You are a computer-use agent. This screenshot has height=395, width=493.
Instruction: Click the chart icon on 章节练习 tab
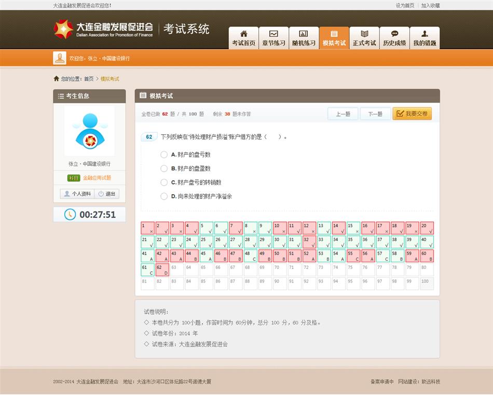273,34
